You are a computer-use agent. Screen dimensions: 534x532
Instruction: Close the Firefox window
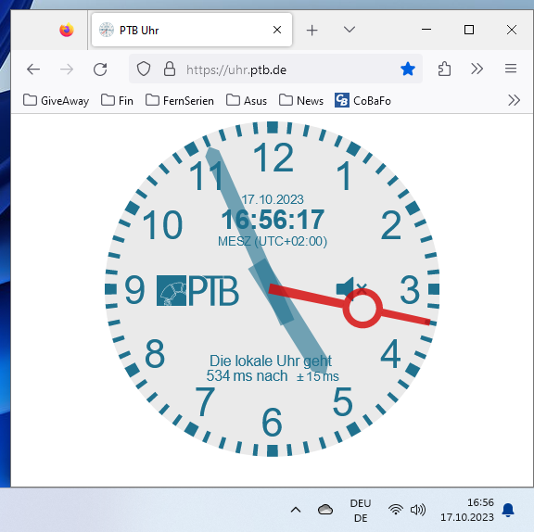[x=512, y=30]
